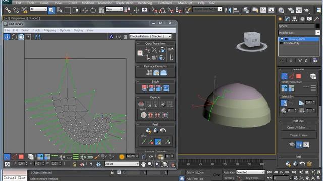Click the Auto Key button
Screen dimensions: 323x181
229,172
